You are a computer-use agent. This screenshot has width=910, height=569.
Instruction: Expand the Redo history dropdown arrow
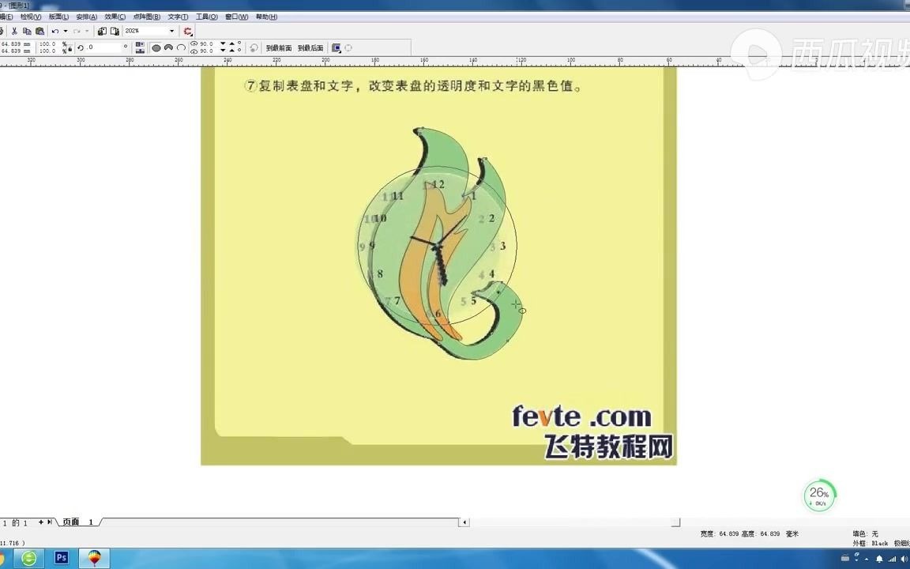[86, 31]
